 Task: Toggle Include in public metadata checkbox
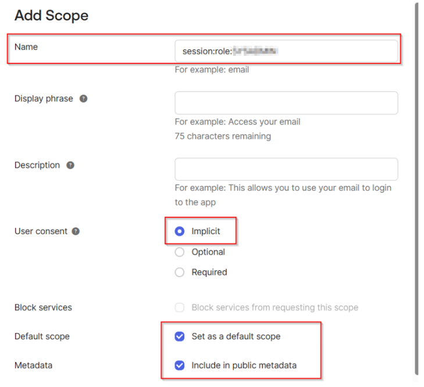pos(180,365)
